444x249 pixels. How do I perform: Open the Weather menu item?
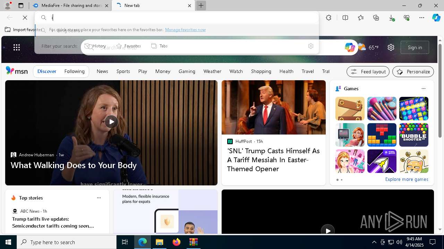pyautogui.click(x=212, y=71)
